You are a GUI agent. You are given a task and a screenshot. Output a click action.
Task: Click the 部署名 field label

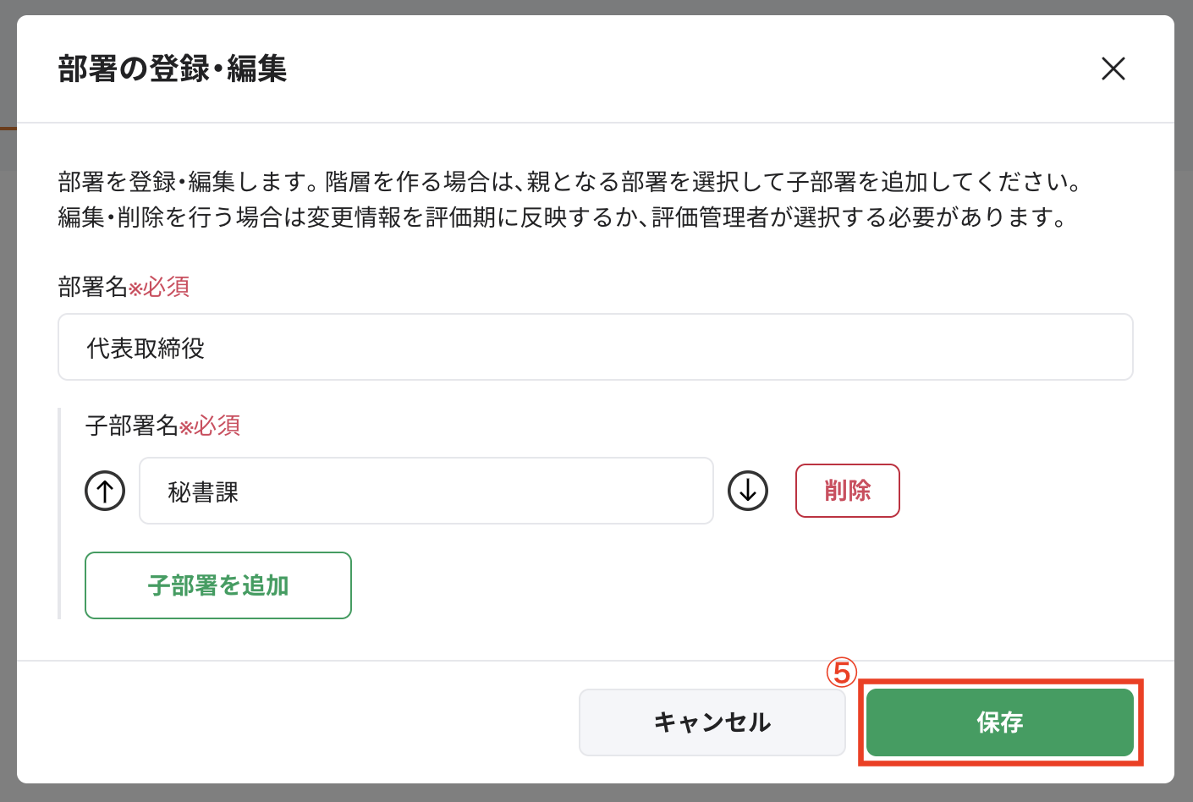[92, 287]
